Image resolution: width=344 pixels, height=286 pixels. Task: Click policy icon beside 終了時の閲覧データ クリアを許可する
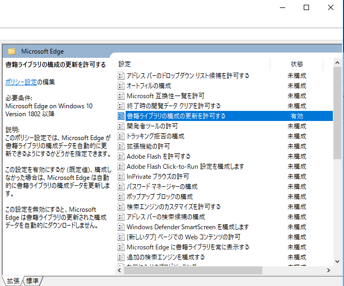pos(121,106)
